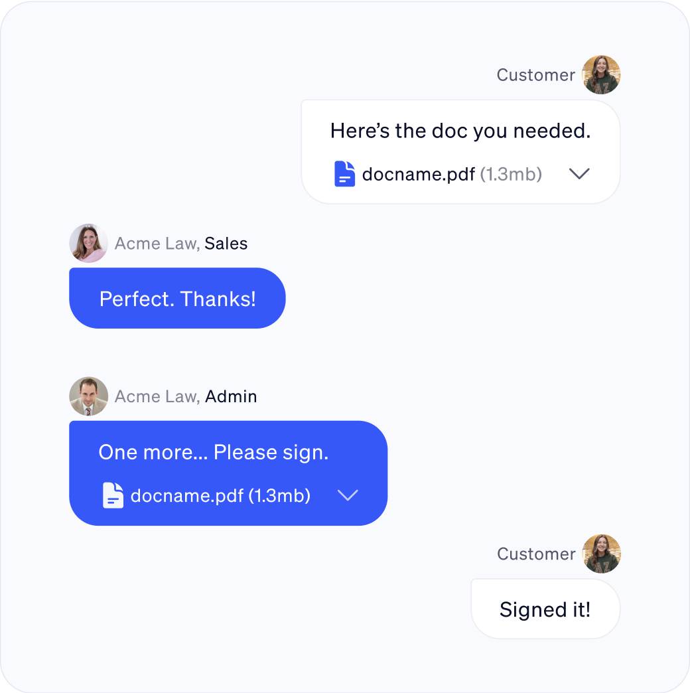Screen dimensions: 690x693
Task: Click the (1.3mb) file size in blue bubble
Action: (279, 495)
